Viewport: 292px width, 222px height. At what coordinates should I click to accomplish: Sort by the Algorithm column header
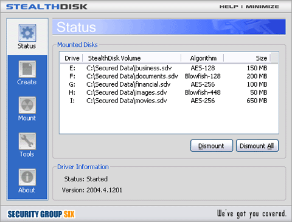click(203, 58)
